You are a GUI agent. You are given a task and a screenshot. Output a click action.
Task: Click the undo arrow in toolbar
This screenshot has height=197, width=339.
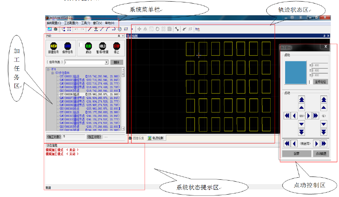point(76,29)
